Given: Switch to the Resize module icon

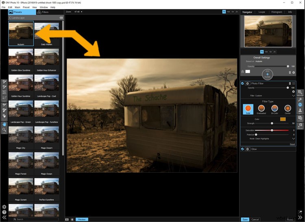Looking at the screenshot, I should click(300, 126).
